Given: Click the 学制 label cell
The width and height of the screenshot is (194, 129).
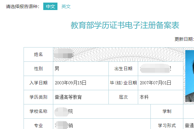Looking at the screenshot, I should [x=167, y=111].
